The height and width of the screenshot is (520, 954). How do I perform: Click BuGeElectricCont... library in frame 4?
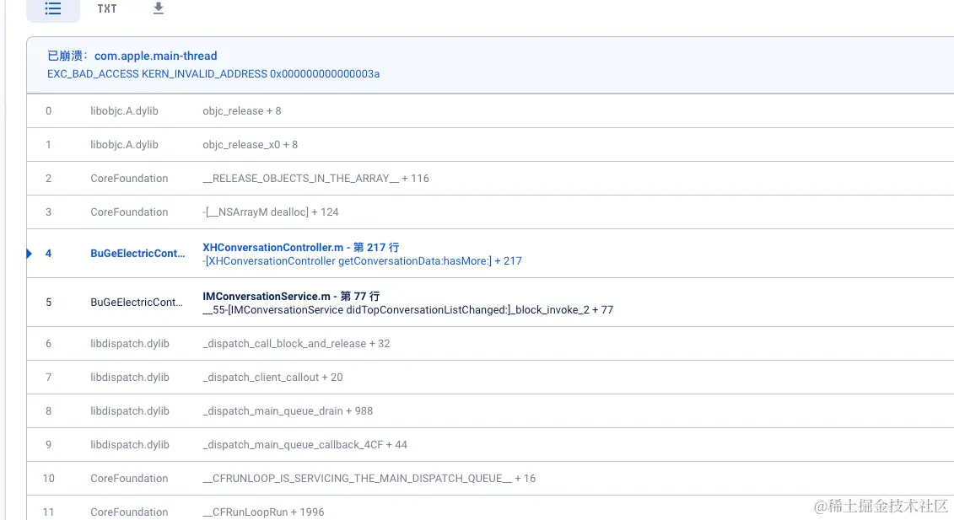pos(137,254)
